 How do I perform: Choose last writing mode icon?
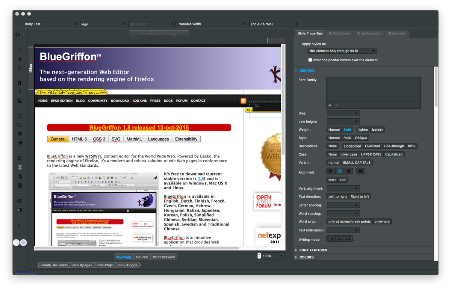[348, 239]
